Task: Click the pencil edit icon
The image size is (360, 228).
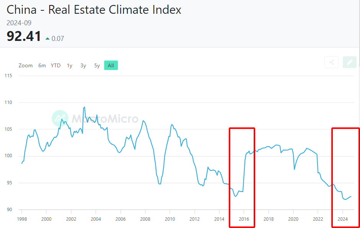Action: pyautogui.click(x=350, y=62)
